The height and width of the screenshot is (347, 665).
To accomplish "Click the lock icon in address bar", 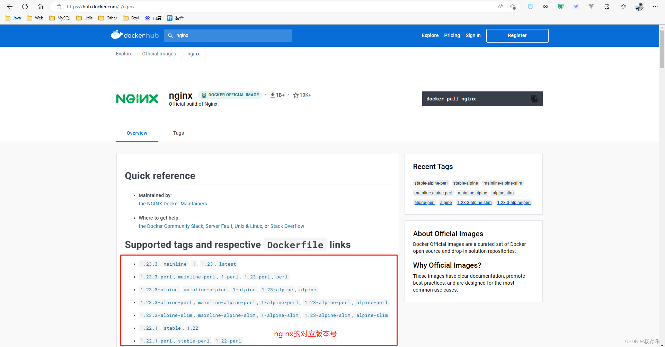I will coord(59,7).
